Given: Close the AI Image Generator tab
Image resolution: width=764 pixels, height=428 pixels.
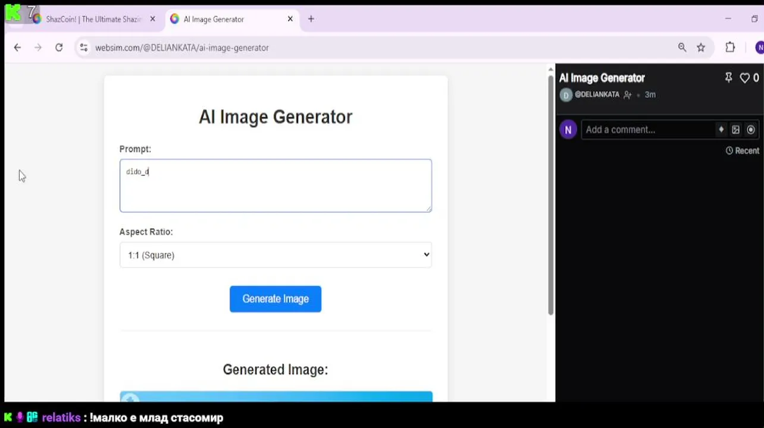Looking at the screenshot, I should pos(290,19).
